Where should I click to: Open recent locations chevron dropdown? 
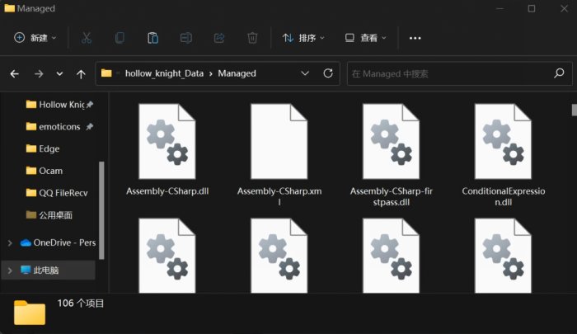tap(59, 74)
